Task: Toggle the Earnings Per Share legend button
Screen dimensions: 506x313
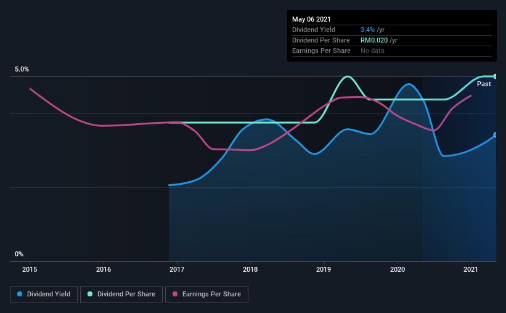Action: [206, 295]
